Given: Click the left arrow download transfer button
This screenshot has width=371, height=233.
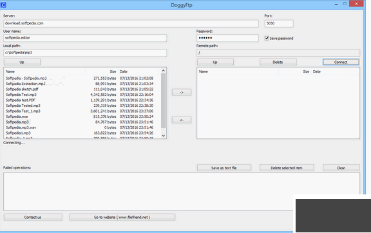Looking at the screenshot, I should coord(182,120).
